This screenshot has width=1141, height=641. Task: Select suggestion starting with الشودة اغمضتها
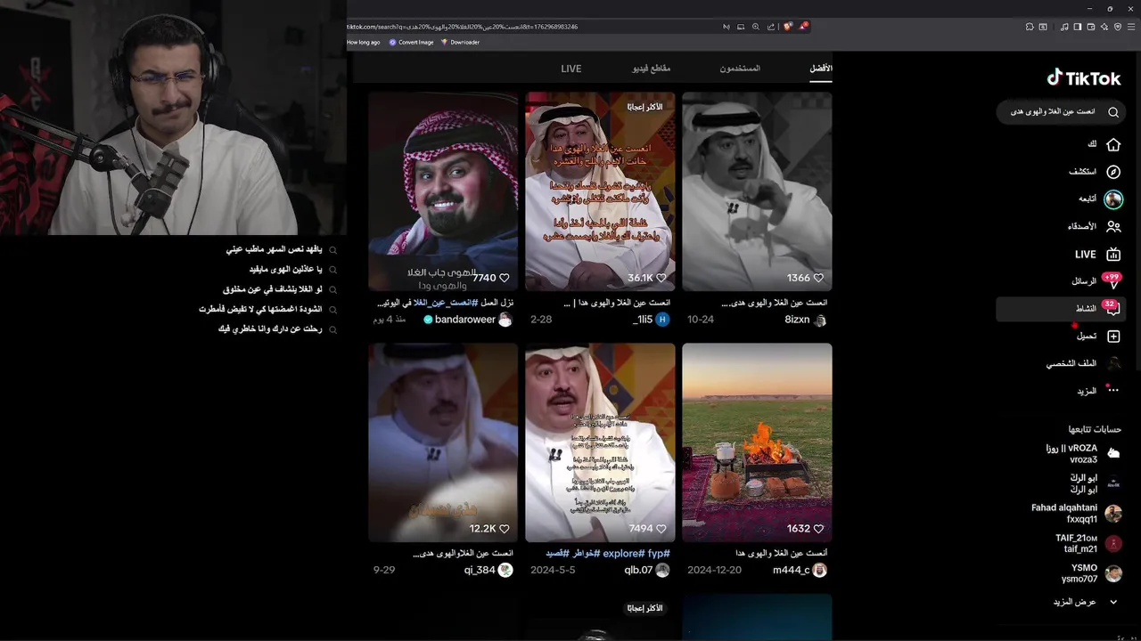(260, 309)
